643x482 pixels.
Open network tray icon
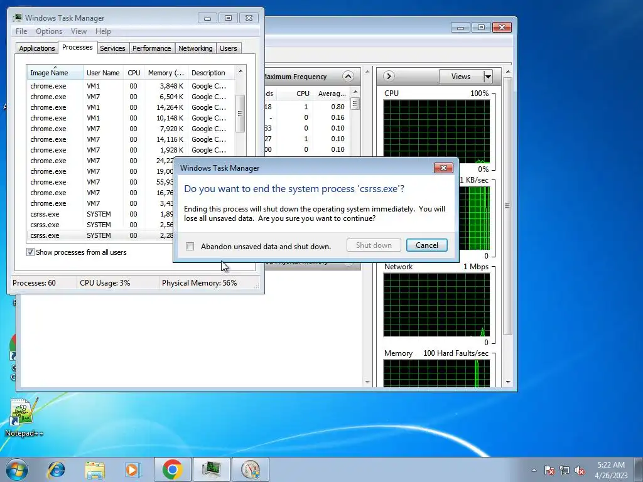[x=565, y=470]
